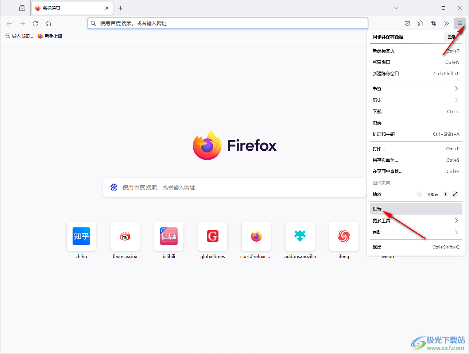List all tabs dropdown arrow
Image resolution: width=469 pixels, height=354 pixels.
click(x=396, y=8)
